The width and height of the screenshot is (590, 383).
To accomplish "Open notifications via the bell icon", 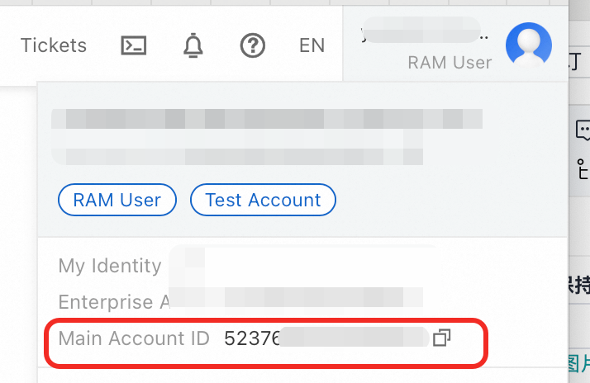I will 193,45.
